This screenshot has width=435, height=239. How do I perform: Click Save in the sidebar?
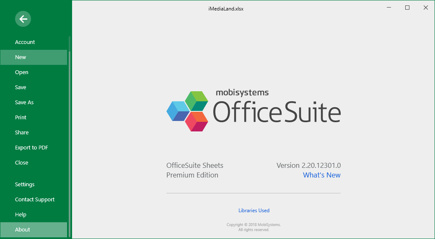click(x=34, y=87)
